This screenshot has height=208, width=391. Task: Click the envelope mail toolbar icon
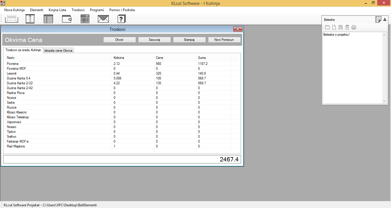pyautogui.click(x=103, y=19)
